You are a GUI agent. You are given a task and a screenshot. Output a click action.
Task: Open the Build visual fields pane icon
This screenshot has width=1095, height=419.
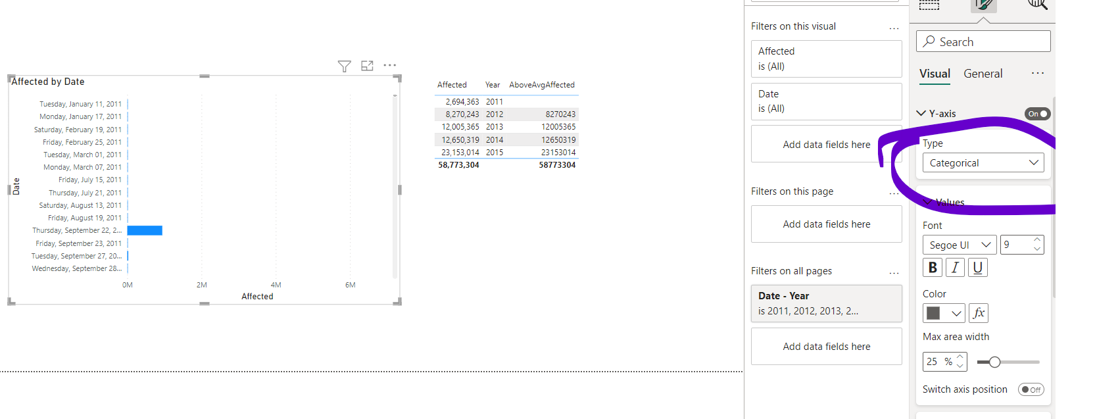[929, 5]
